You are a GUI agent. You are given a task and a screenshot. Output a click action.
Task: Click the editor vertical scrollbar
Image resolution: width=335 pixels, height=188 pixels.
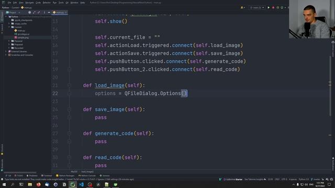click(x=330, y=86)
